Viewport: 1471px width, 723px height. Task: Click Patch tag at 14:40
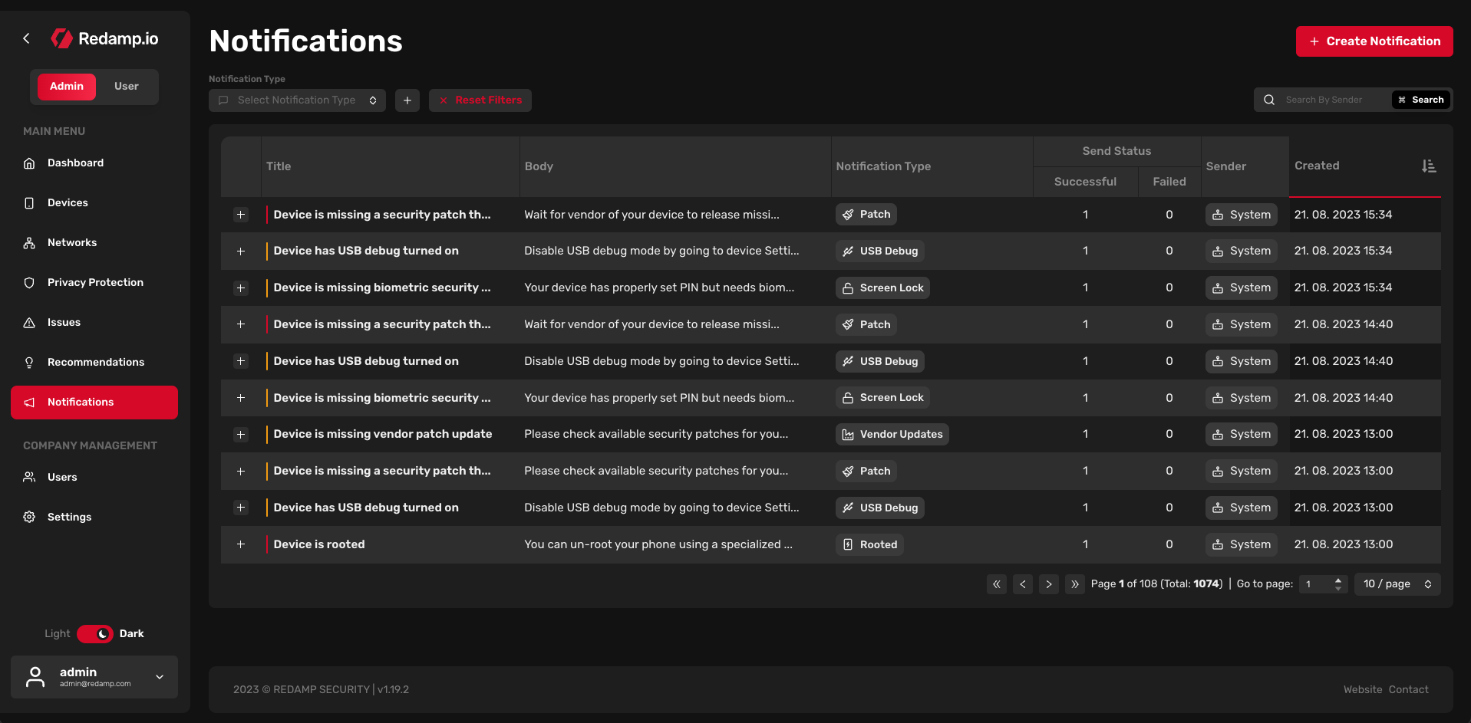click(866, 324)
